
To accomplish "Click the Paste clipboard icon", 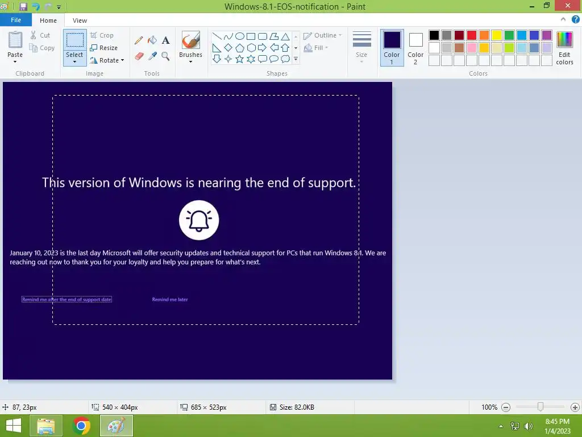I will click(x=15, y=40).
